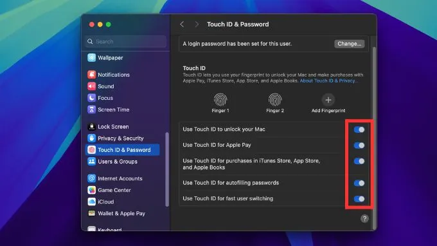Click the iCloud cloud icon

91,202
